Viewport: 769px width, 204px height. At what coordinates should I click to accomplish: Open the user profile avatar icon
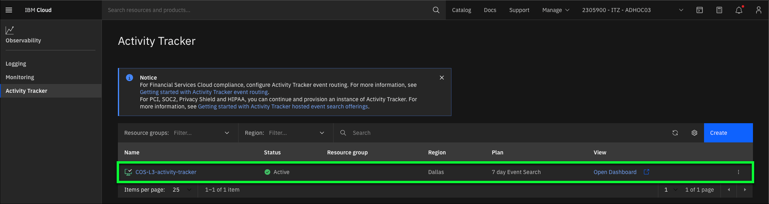click(759, 10)
